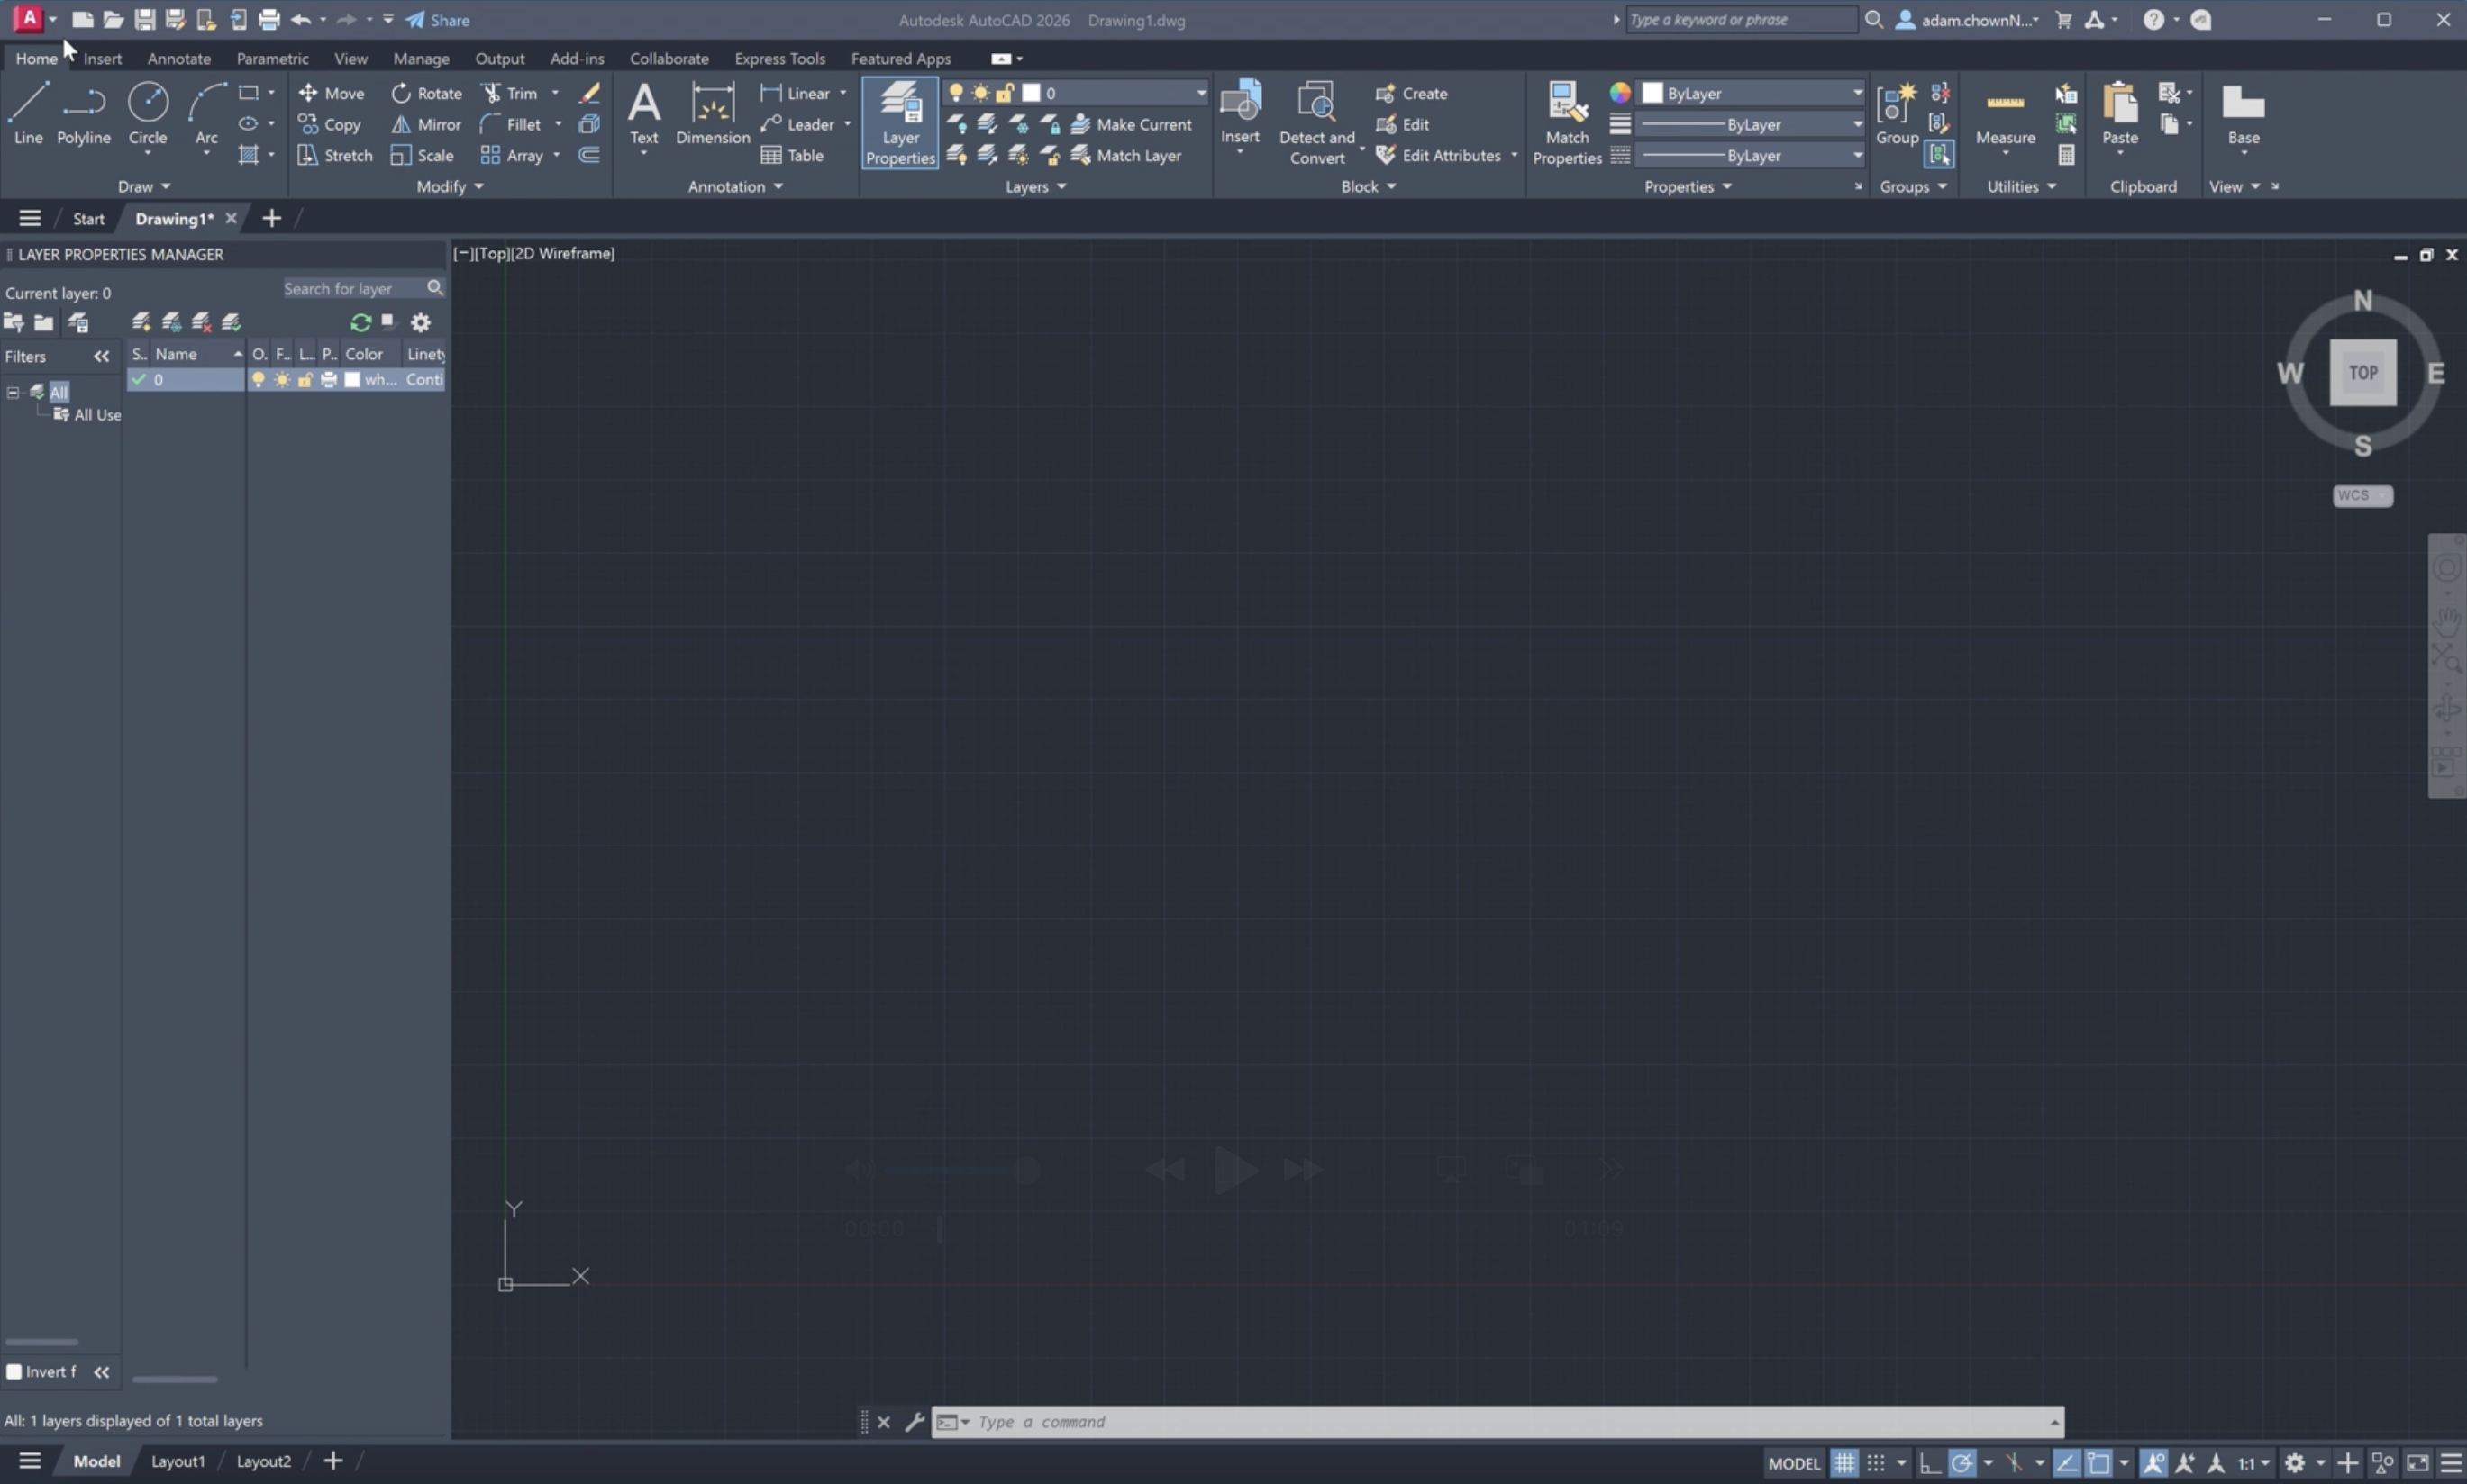Toggle layer 0 on/off lightbulb
The height and width of the screenshot is (1484, 2467).
[x=258, y=379]
